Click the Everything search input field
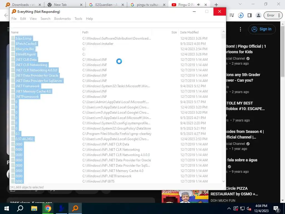 pos(118,25)
